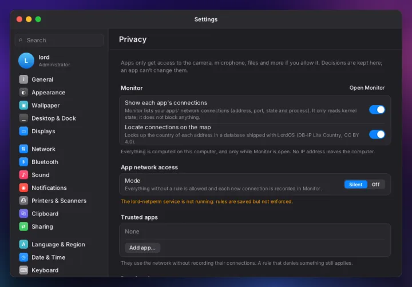This screenshot has height=287, width=412.
Task: Click the Settings window title
Action: click(x=206, y=19)
